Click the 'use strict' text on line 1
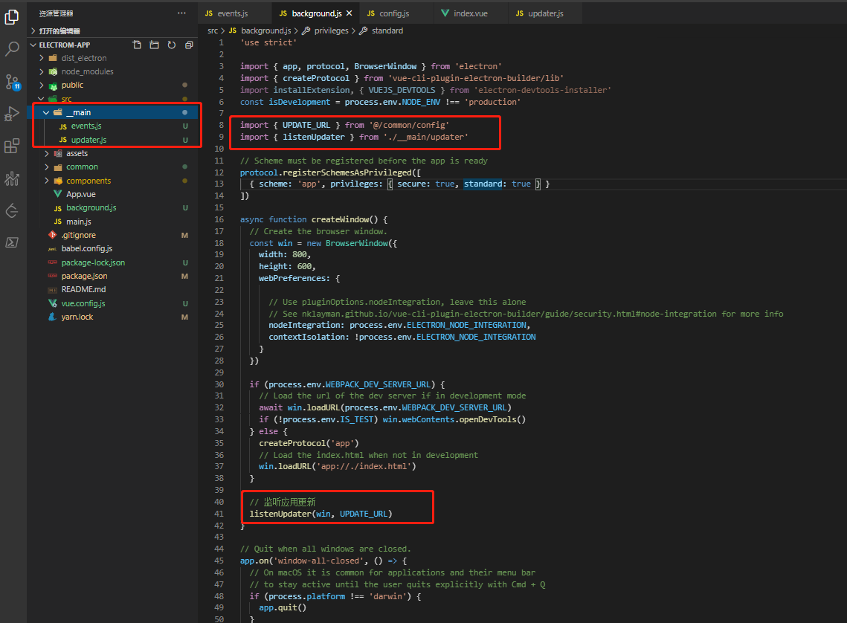Screen dimensions: 847x623 coord(268,42)
